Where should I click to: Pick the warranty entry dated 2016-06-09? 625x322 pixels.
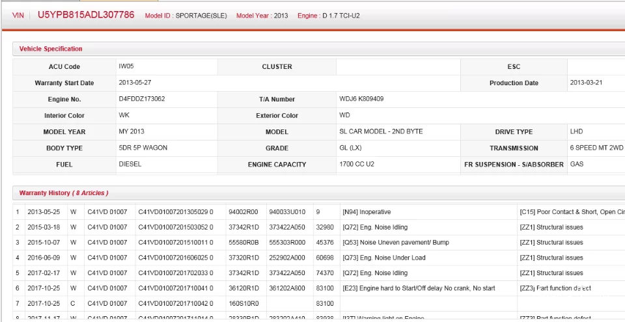44,258
